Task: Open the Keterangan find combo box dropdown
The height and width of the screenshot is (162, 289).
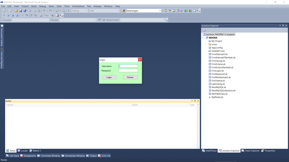Action: click(x=160, y=11)
